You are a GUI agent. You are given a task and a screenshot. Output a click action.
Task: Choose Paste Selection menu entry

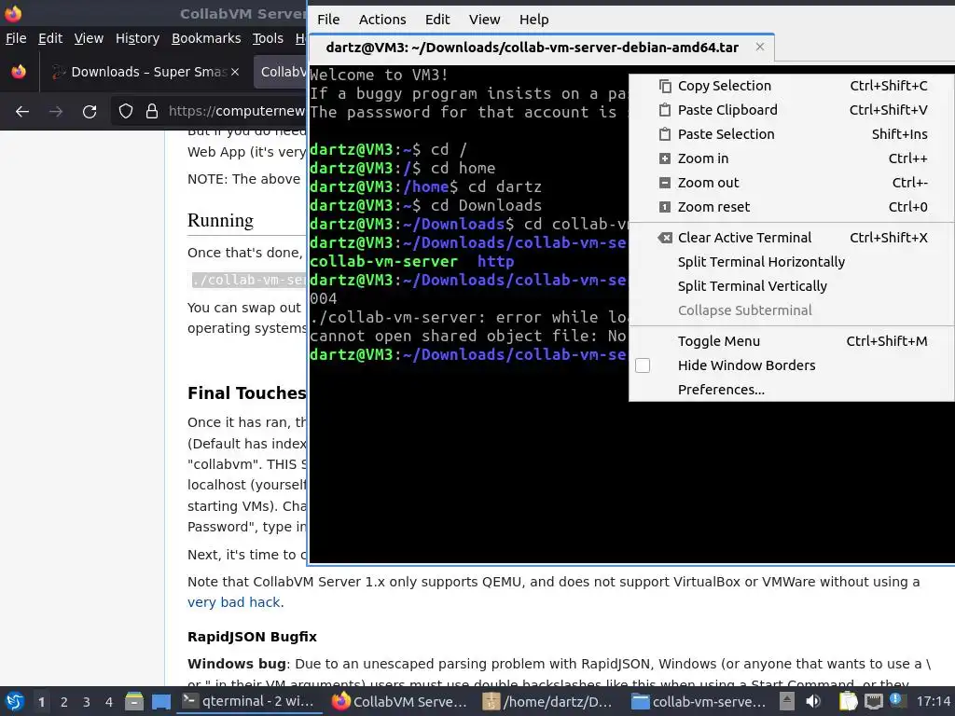click(x=791, y=134)
